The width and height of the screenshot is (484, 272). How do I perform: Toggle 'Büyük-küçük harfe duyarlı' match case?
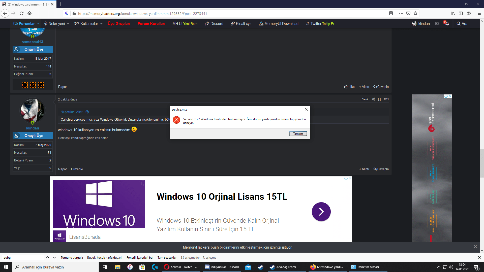pos(105,257)
